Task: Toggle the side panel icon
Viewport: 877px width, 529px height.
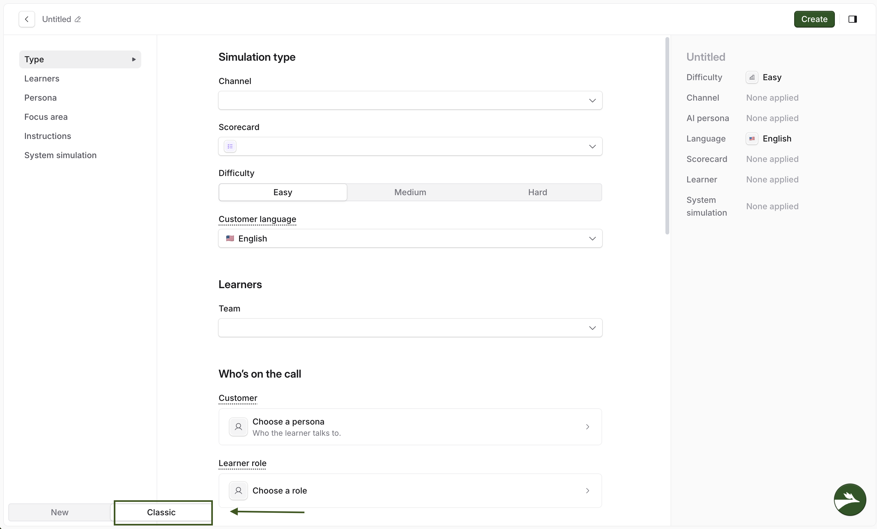Action: pos(852,19)
